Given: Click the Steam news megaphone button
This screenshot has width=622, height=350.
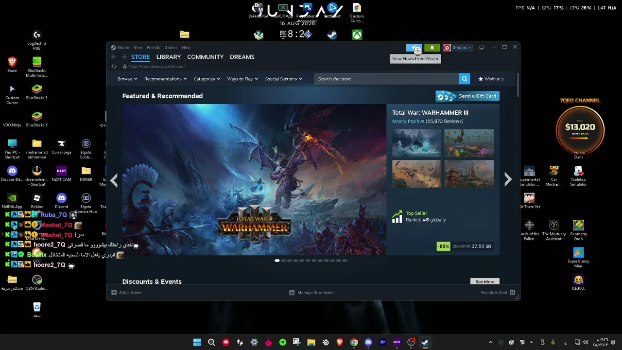Looking at the screenshot, I should tap(414, 48).
